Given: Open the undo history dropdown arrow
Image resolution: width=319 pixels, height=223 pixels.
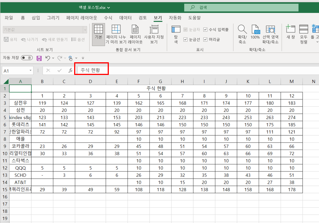Looking at the screenshot, I should 53,58.
